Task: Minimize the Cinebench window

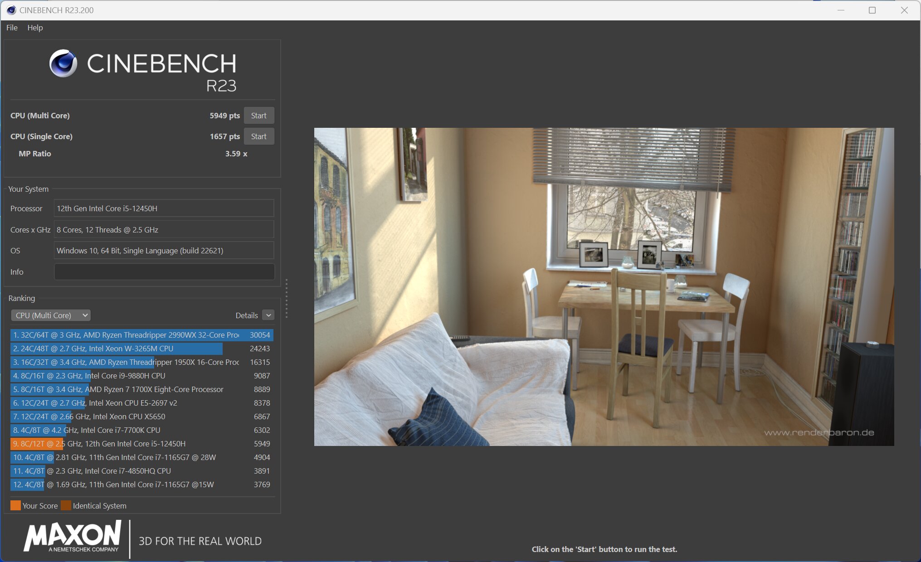Action: [841, 10]
